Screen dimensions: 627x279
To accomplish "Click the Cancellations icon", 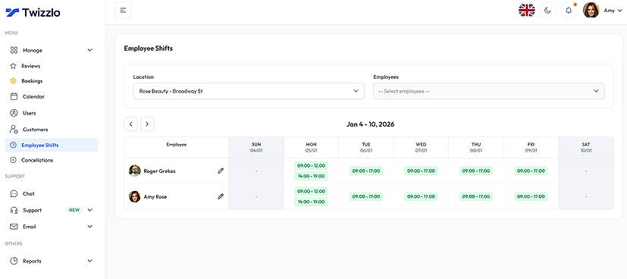I will click(13, 160).
